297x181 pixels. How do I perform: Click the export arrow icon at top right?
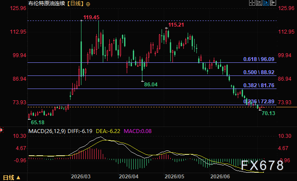point(273,3)
